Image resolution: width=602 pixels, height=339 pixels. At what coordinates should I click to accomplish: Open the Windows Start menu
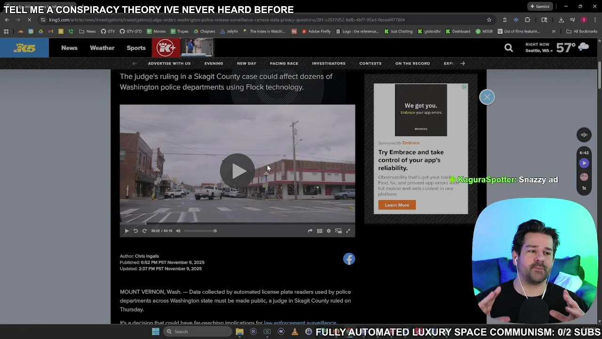tap(155, 331)
